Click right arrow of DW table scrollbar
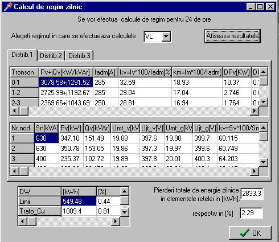Image resolution: width=279 pixels, height=242 pixels. tap(116, 222)
